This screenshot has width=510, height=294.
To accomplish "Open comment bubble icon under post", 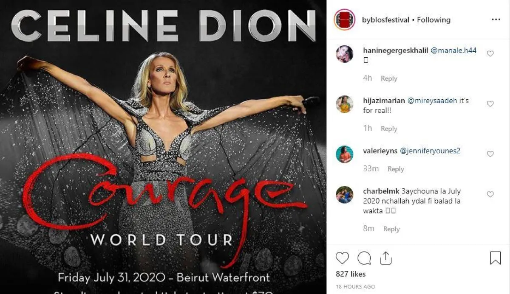I will point(364,258).
